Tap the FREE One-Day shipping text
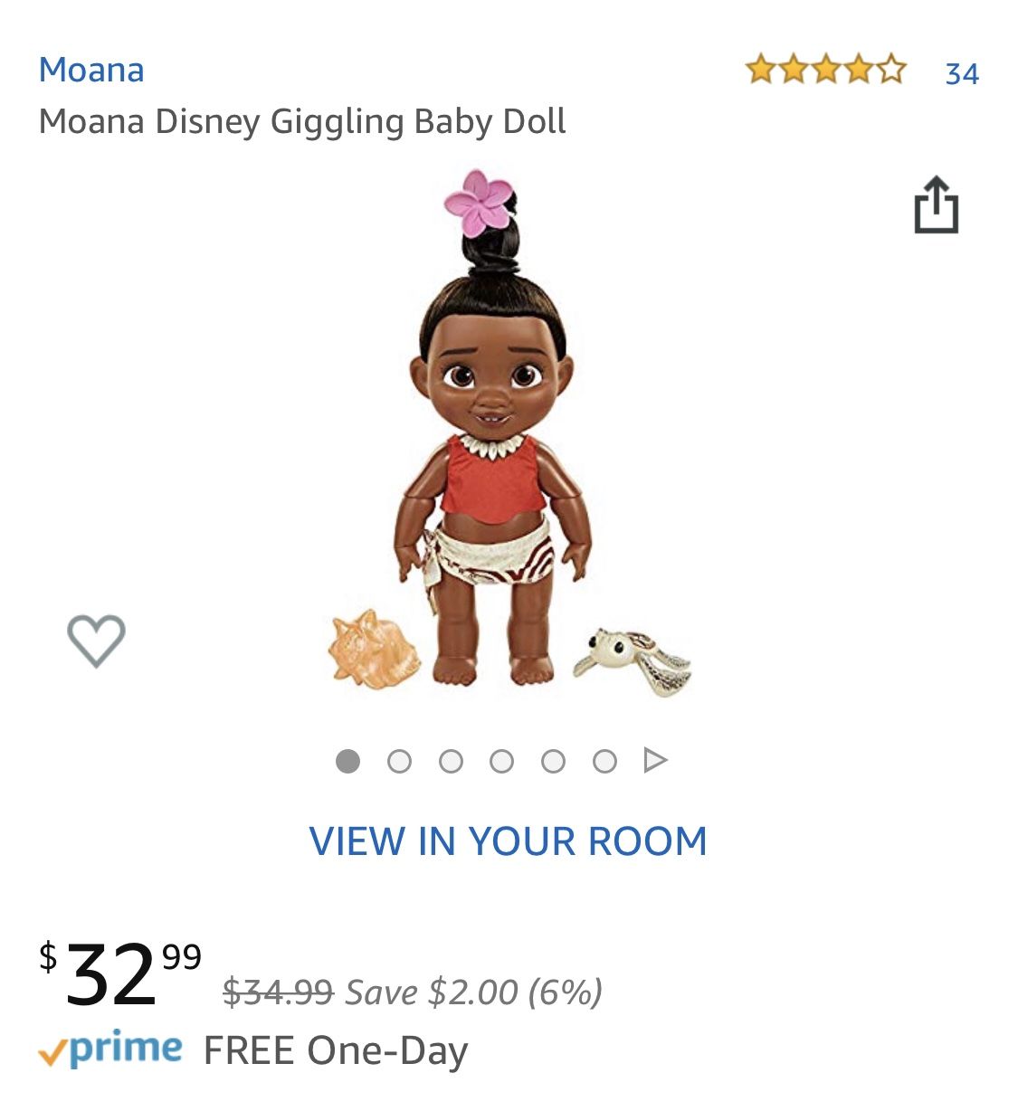The width and height of the screenshot is (1018, 1111). 336,1050
